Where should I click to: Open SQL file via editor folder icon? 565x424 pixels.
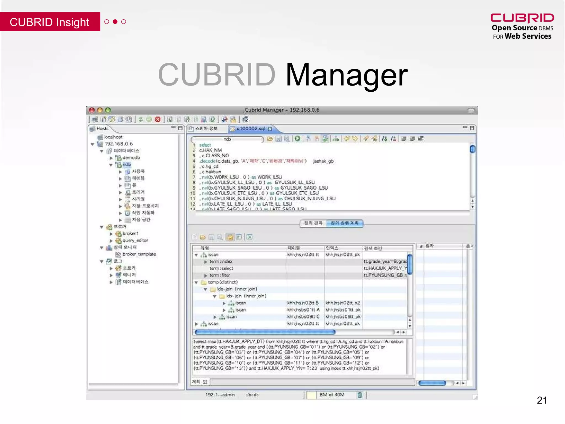click(x=270, y=139)
